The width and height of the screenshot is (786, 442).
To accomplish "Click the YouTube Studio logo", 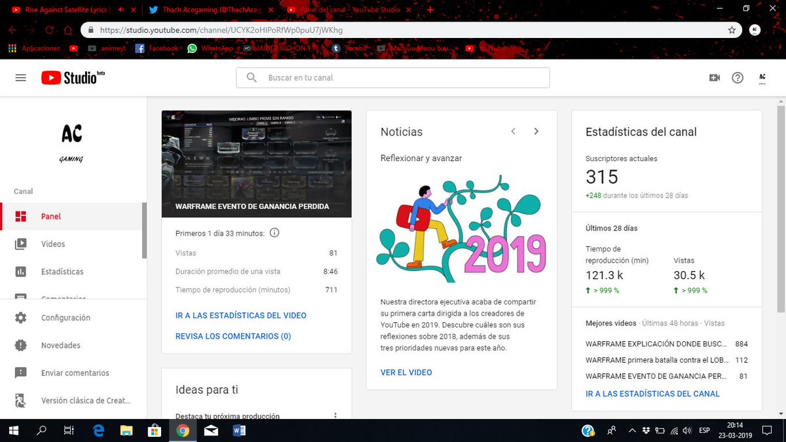I will click(x=73, y=77).
